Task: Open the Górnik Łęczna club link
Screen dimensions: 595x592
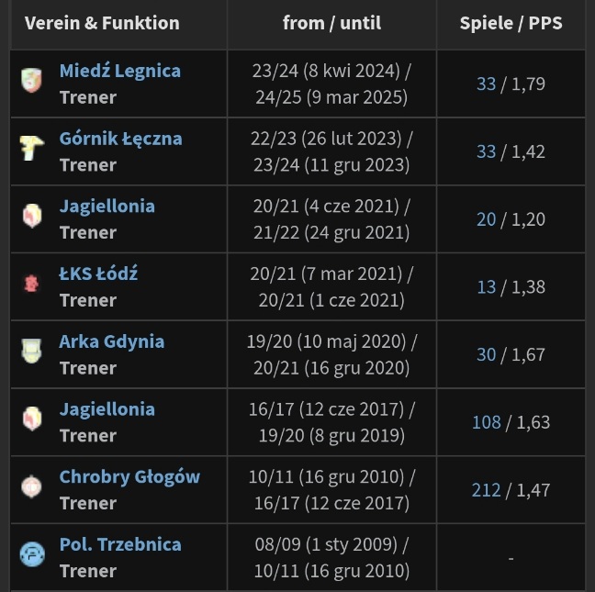Action: (x=120, y=139)
